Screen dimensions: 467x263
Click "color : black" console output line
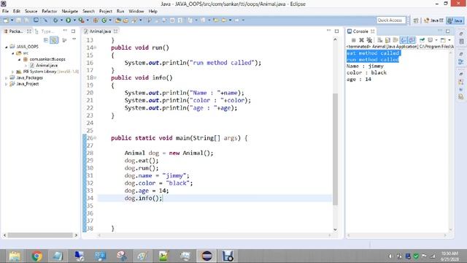366,73
